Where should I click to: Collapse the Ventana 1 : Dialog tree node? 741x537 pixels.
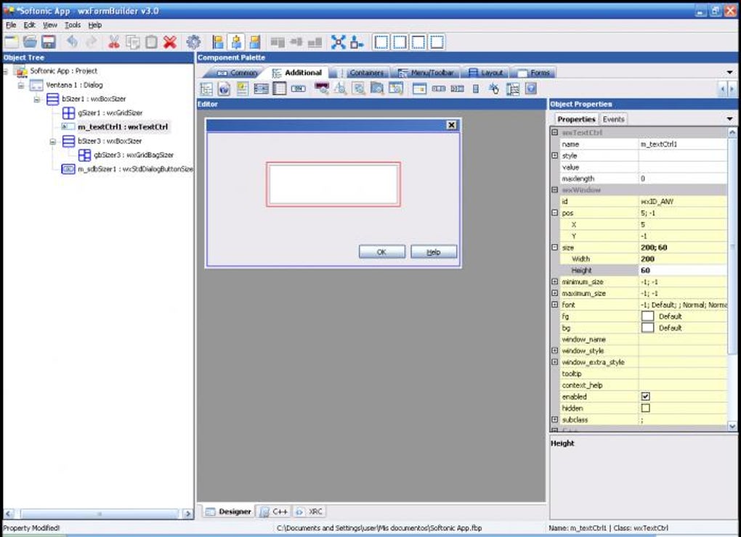click(21, 86)
